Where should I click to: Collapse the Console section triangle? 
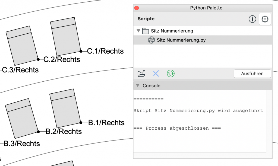tap(138, 86)
